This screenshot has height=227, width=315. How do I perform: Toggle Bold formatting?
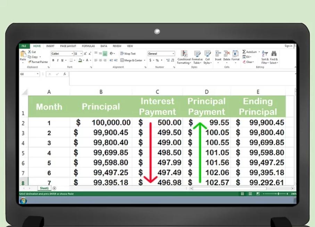click(53, 60)
